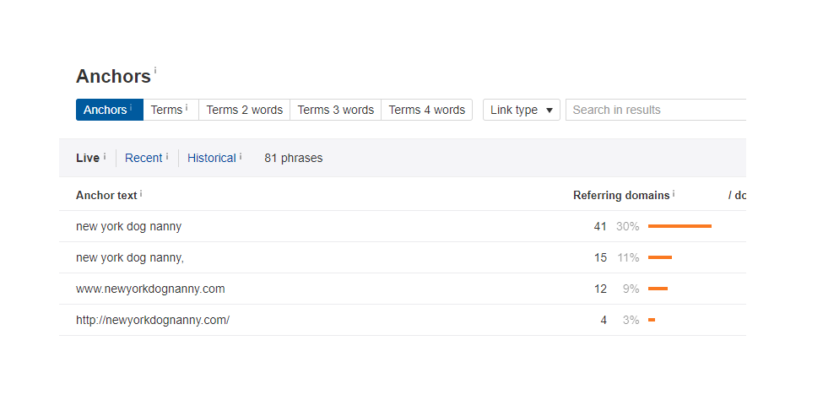Viewport: 823px width, 416px height.
Task: Click info icon beside Live filter
Action: tap(105, 156)
